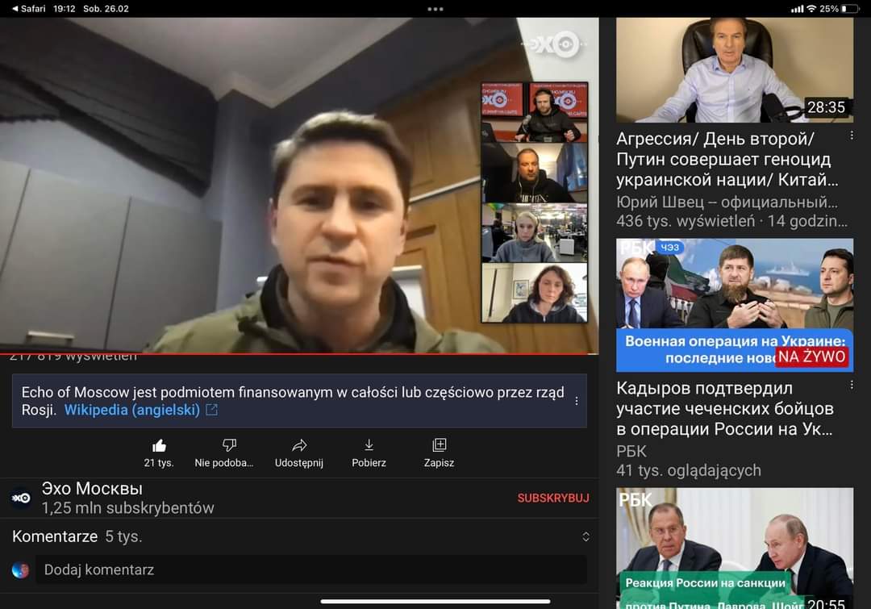Open the 28:35 Юрий Швец video thumbnail
This screenshot has width=871, height=609.
pos(734,70)
